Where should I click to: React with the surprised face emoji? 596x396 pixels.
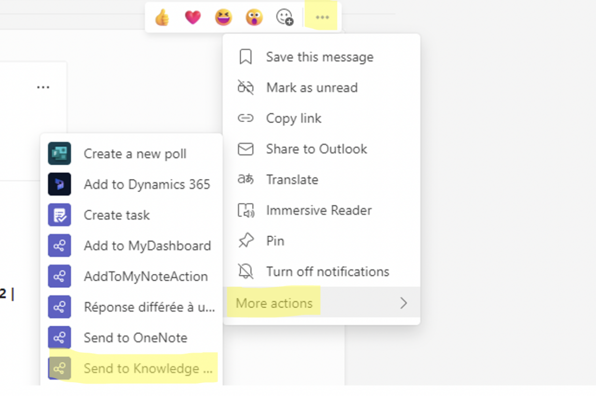pos(254,18)
